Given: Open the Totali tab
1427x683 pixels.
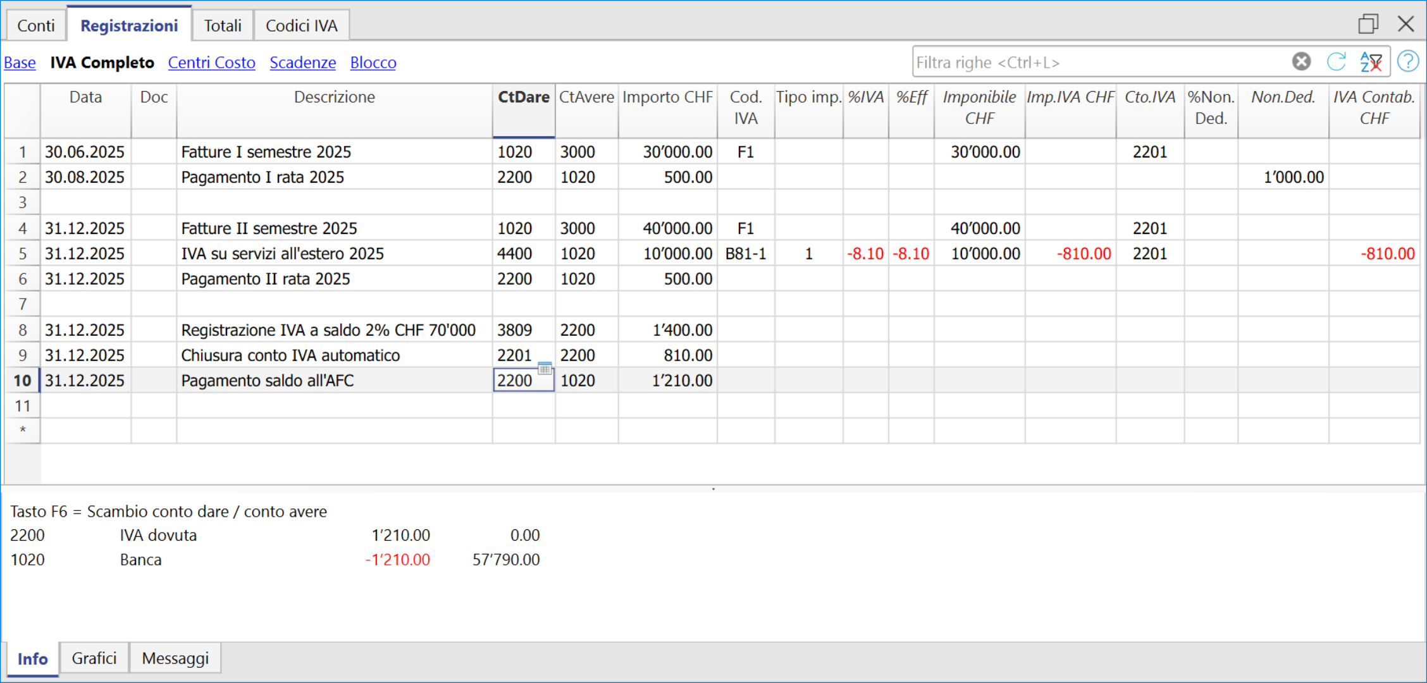Looking at the screenshot, I should click(x=223, y=25).
